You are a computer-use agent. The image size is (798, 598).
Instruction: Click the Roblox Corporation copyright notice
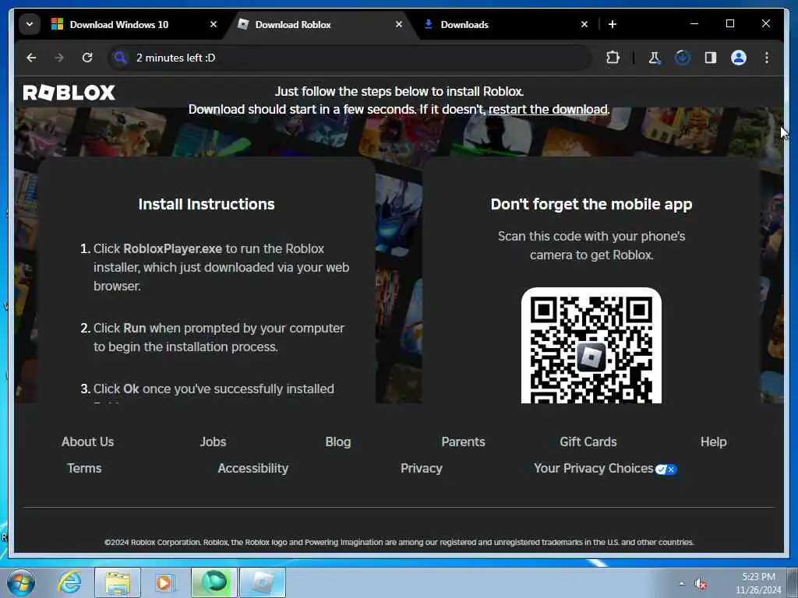coord(399,542)
